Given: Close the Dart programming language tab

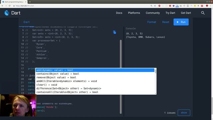Looking at the screenshot, I should pyautogui.click(x=26, y=2).
